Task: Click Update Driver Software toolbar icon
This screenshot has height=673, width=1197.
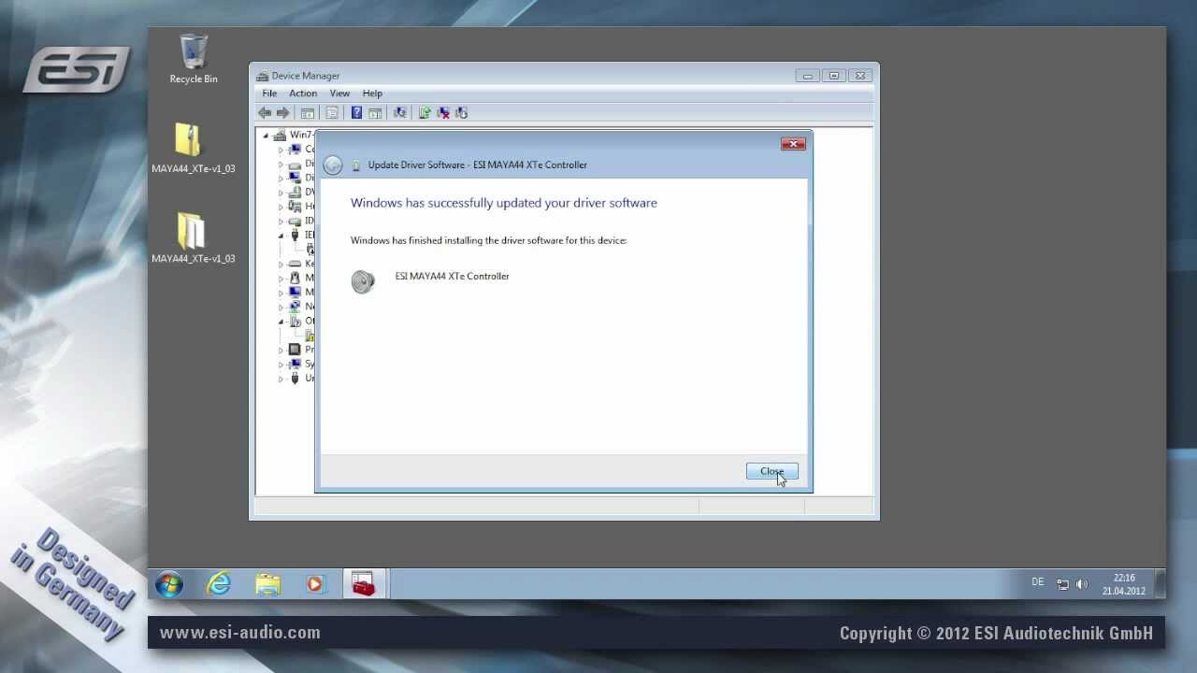Action: (425, 113)
